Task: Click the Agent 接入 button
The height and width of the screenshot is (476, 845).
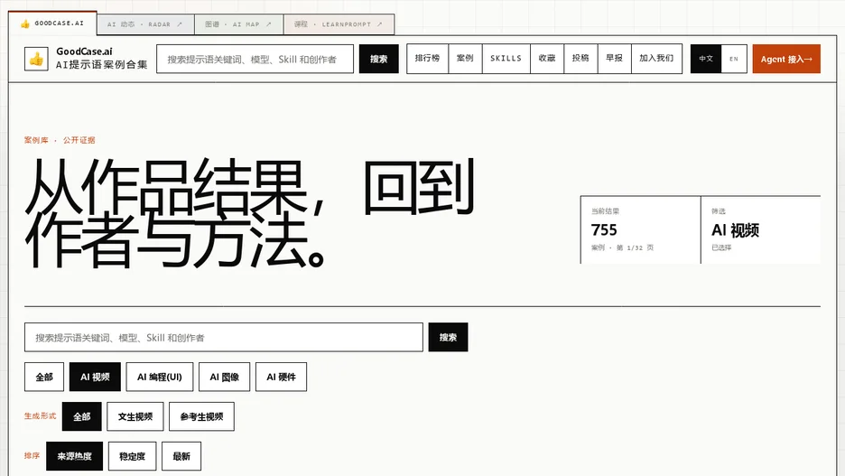Action: tap(786, 59)
